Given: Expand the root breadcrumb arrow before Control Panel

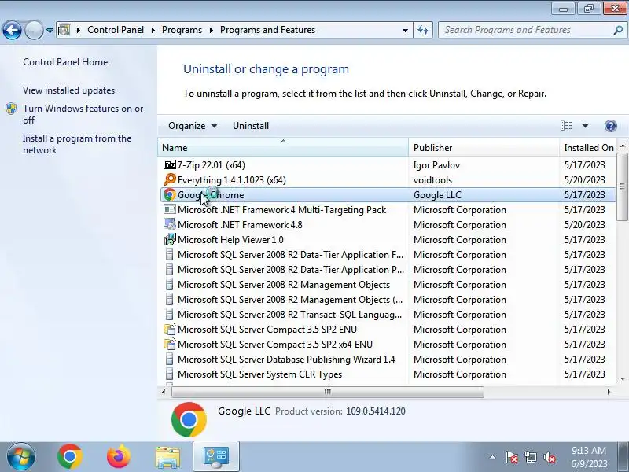Looking at the screenshot, I should pos(79,30).
